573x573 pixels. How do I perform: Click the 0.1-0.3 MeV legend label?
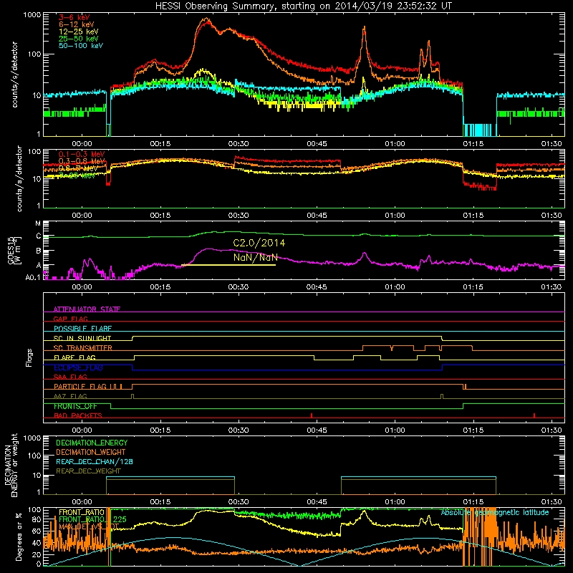pyautogui.click(x=82, y=154)
